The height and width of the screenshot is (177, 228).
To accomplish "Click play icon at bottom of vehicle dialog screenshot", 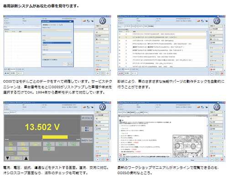I will pos(98,73).
